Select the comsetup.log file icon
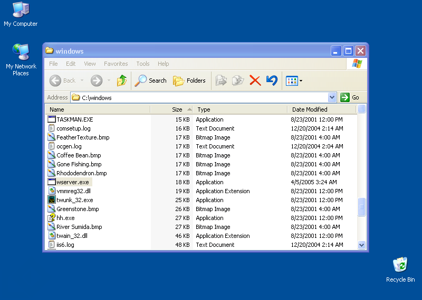This screenshot has height=300, width=422. [x=51, y=128]
